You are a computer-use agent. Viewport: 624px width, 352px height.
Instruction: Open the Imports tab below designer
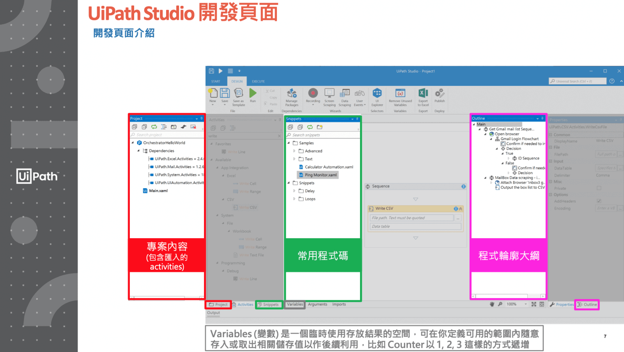339,304
